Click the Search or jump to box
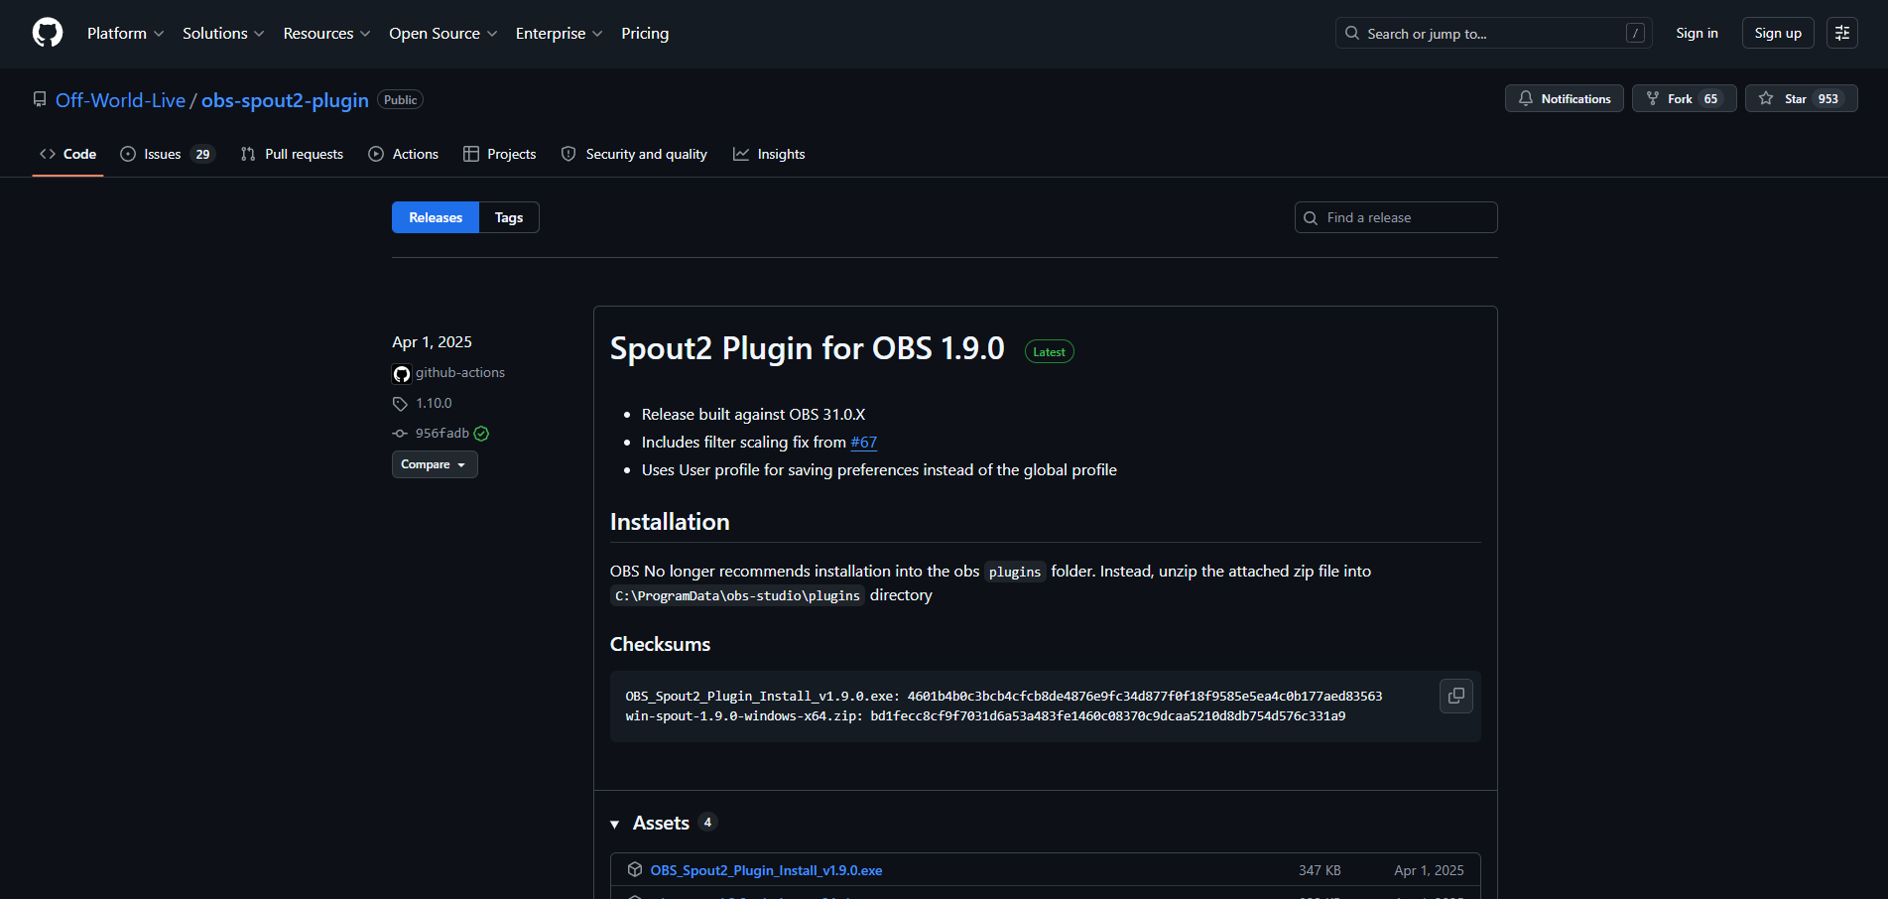 [x=1493, y=33]
